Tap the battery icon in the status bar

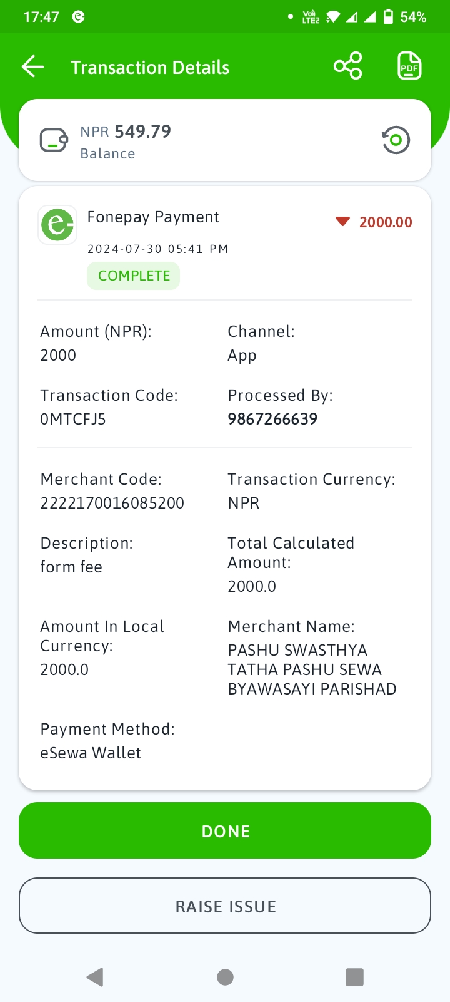[388, 17]
